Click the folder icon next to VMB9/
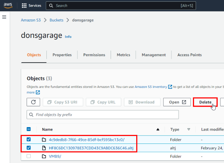 click(44, 156)
